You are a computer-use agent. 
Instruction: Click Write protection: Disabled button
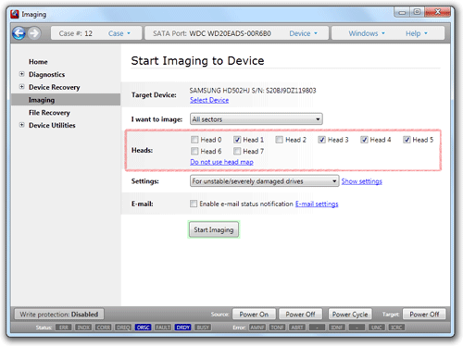(x=59, y=315)
